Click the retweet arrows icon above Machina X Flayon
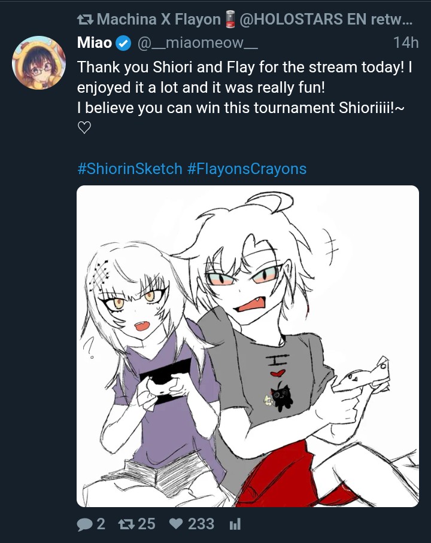431x543 pixels. 85,19
